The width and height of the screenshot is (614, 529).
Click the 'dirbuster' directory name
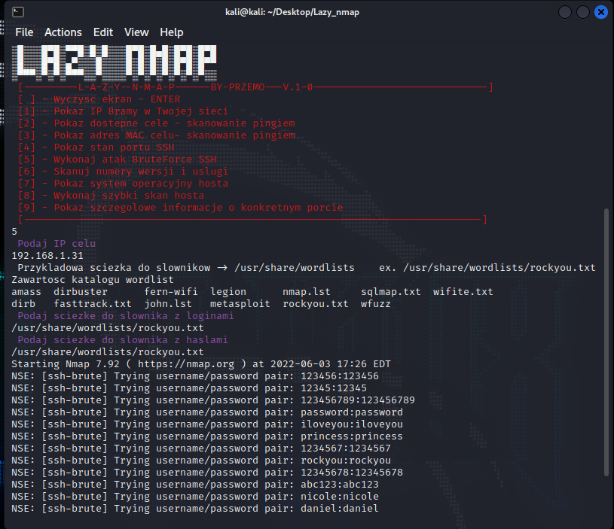click(x=81, y=292)
